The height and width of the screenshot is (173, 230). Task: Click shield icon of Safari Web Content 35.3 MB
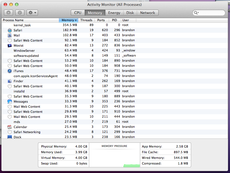(x=10, y=96)
